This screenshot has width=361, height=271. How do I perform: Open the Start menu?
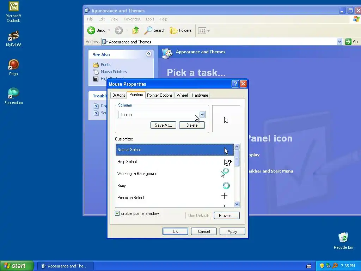point(17,266)
